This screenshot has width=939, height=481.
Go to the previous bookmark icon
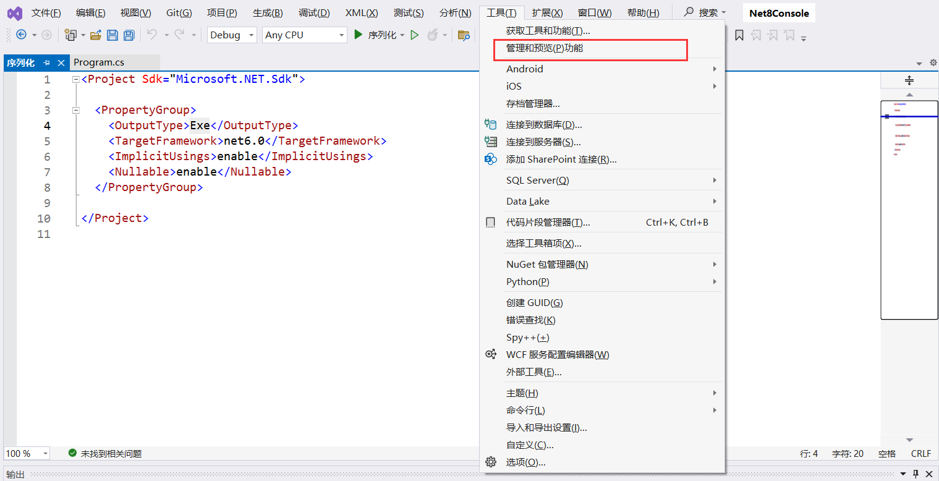(756, 36)
